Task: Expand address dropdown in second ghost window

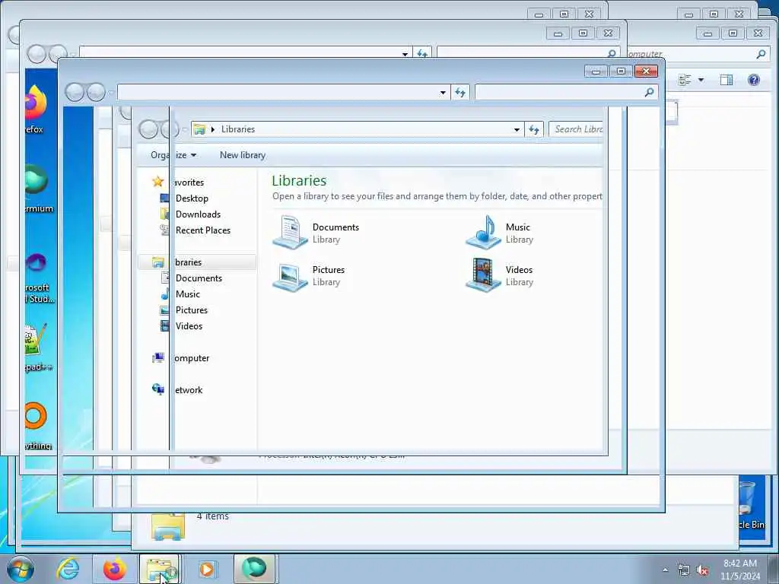Action: [x=405, y=54]
